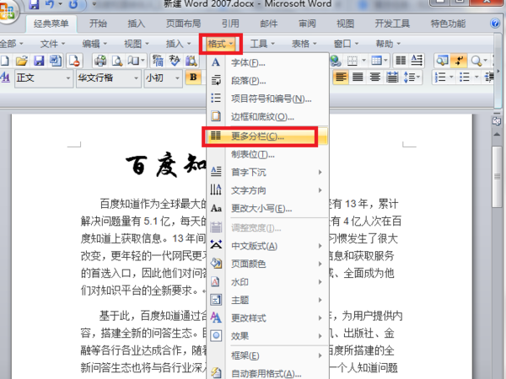Click the Simplified Chinese conversion icon
506x379 pixels.
pyautogui.click(x=158, y=61)
